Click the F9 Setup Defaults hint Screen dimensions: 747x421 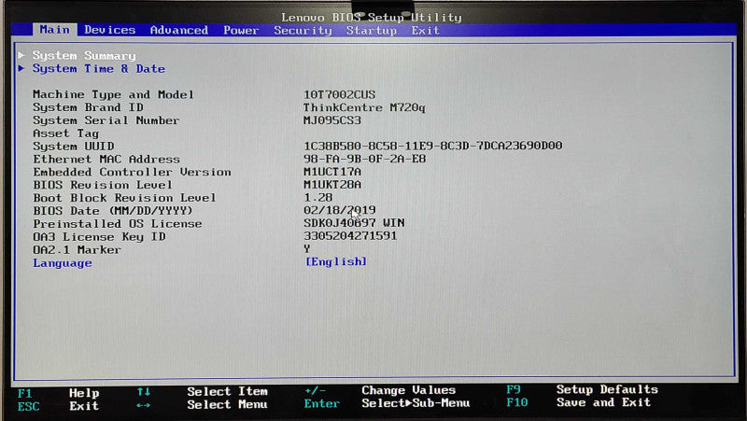click(x=582, y=389)
